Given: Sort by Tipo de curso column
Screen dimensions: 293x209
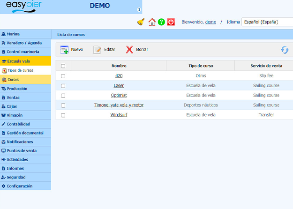Looking at the screenshot, I should pos(201,66).
